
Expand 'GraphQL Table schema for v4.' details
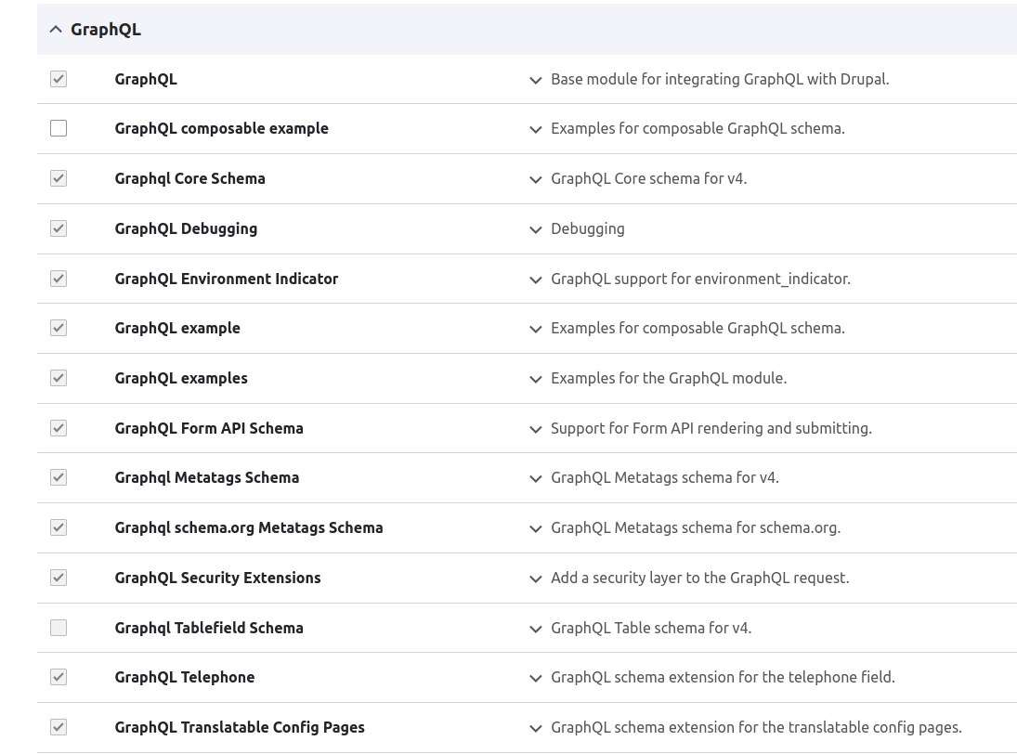(536, 629)
